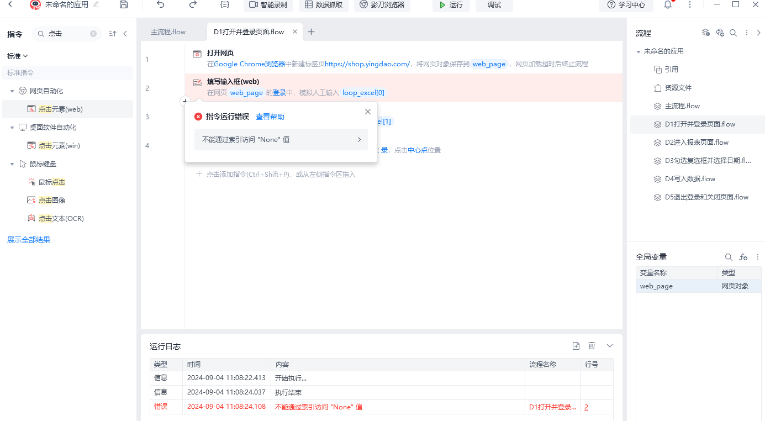This screenshot has width=765, height=421.
Task: Export the run log using the file icon
Action: 576,346
